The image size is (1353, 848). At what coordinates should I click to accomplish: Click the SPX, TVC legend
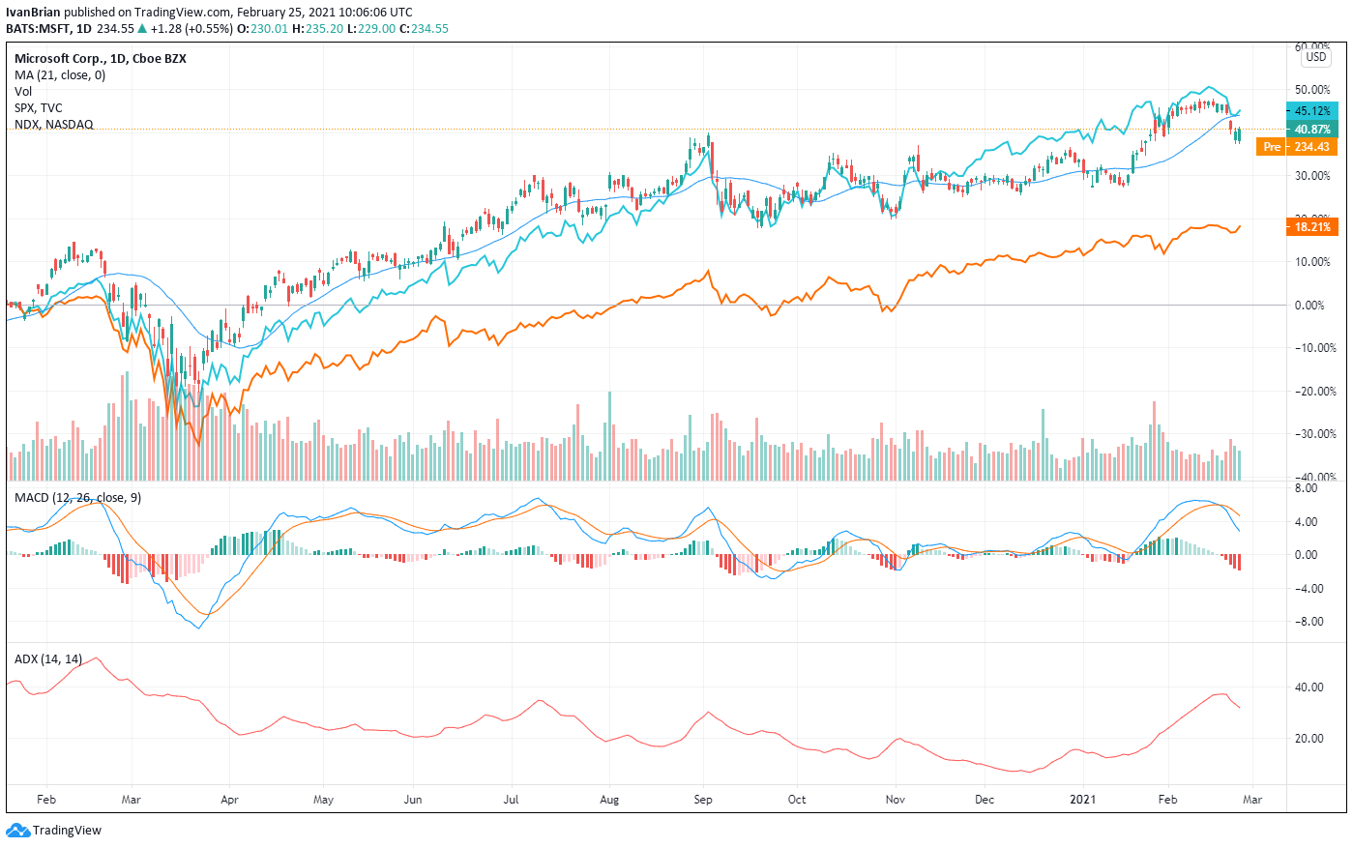click(39, 107)
